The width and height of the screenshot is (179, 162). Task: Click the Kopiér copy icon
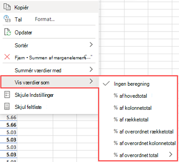click(7, 7)
